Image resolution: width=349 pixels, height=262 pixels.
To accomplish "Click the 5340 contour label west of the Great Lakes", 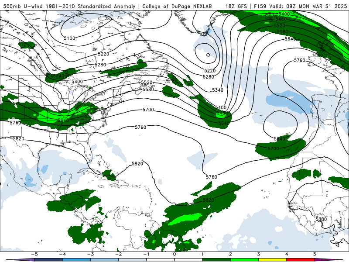I will [58, 76].
